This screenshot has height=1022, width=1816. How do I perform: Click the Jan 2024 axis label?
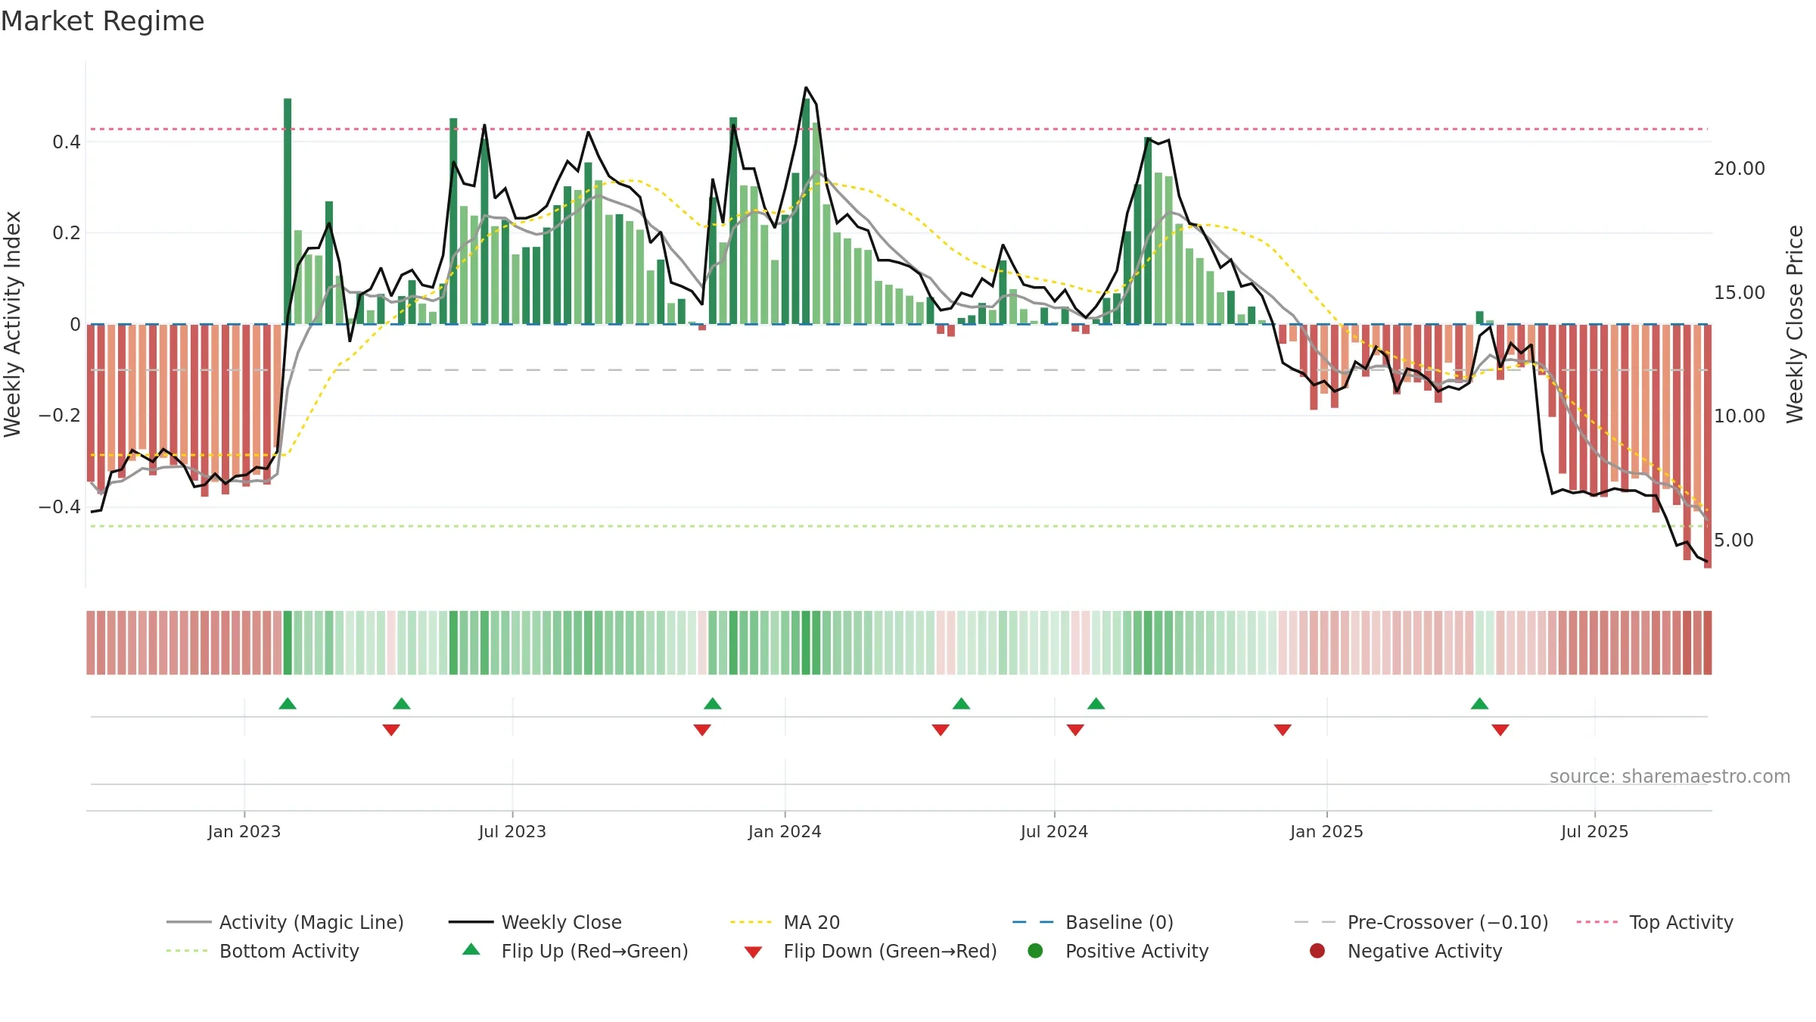(785, 831)
